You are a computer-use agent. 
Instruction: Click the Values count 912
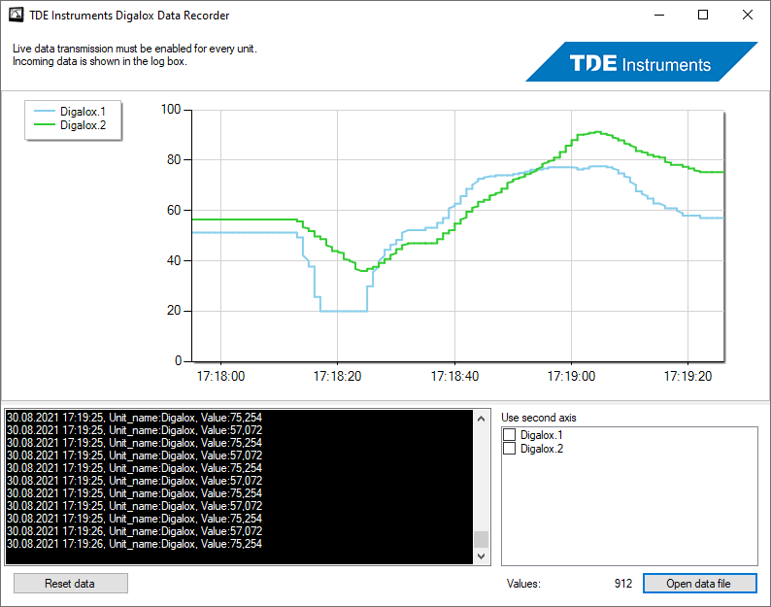(x=623, y=584)
